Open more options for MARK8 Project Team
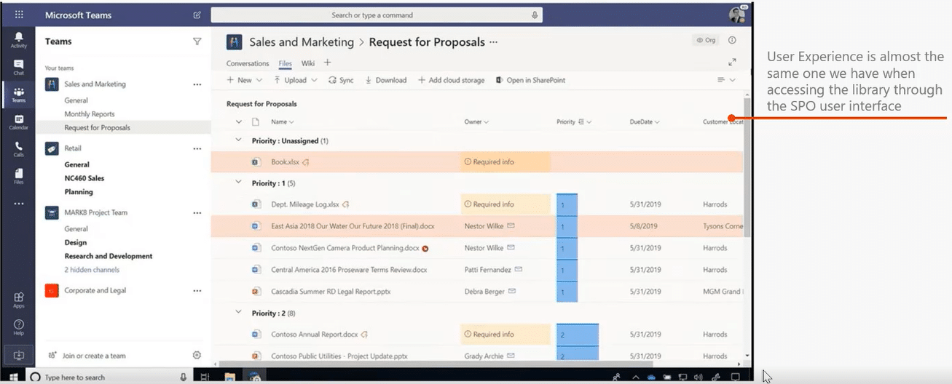 [x=197, y=213]
